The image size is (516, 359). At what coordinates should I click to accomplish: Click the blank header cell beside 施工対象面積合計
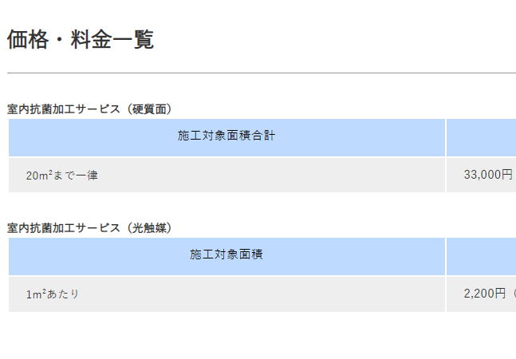[x=481, y=137]
